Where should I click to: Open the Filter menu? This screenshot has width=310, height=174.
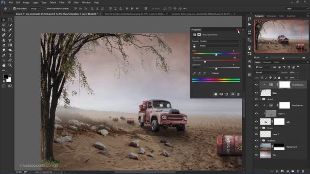62,2
